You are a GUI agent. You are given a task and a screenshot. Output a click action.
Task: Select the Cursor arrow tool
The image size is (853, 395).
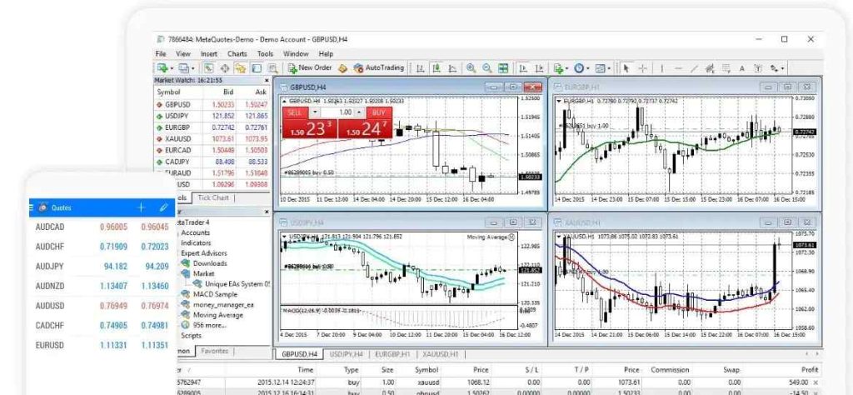(626, 68)
